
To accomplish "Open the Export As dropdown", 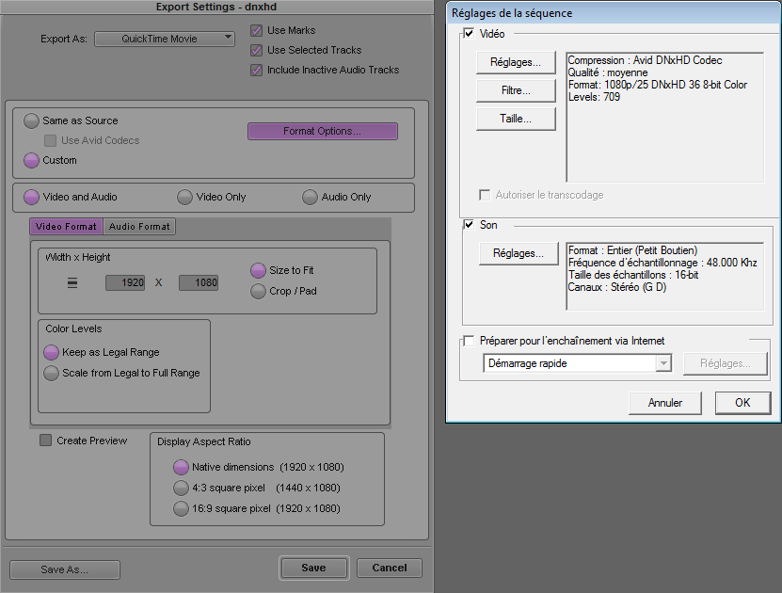I will [x=165, y=39].
